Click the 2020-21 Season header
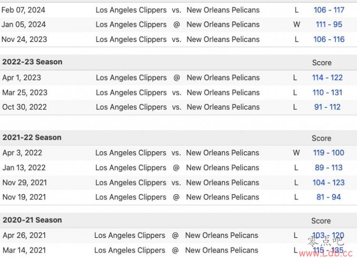Screen dimensions: 357x258 point(32,220)
